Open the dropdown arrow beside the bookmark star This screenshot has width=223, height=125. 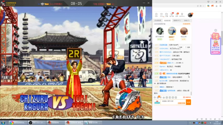coord(203,6)
